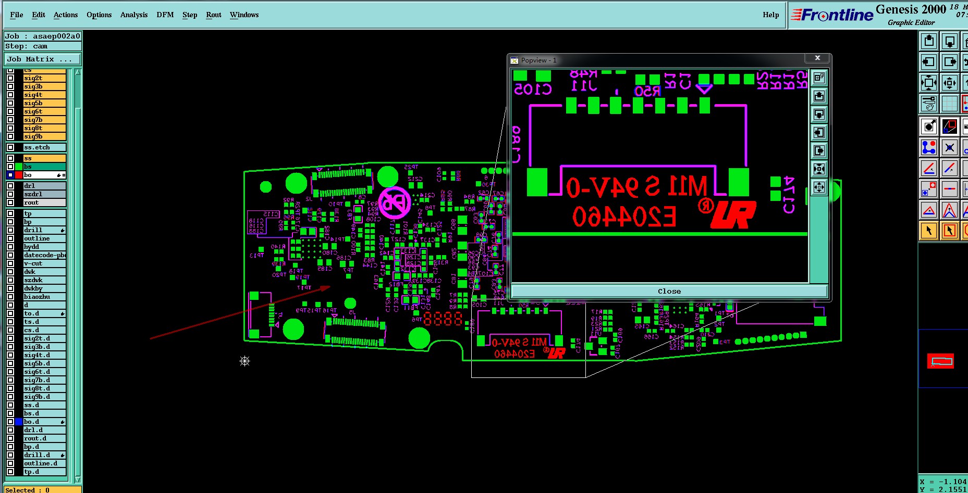The width and height of the screenshot is (968, 493).
Task: Toggle the grid icon in main toolbar
Action: coord(950,104)
